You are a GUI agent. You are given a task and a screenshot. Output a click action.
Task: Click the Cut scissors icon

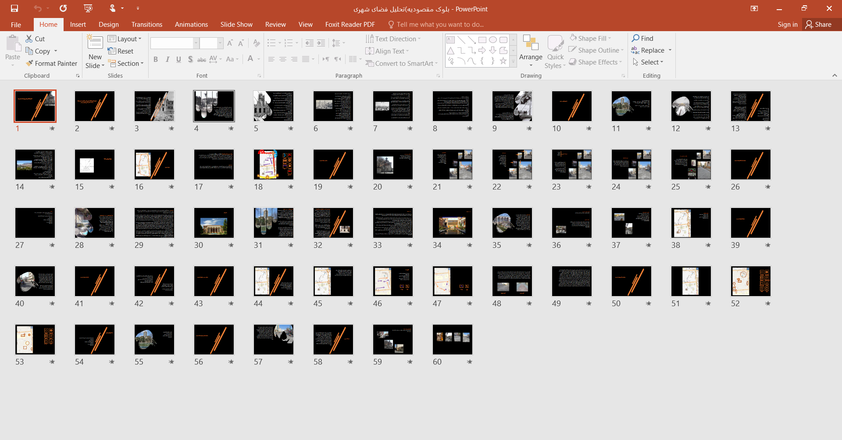[x=29, y=39]
